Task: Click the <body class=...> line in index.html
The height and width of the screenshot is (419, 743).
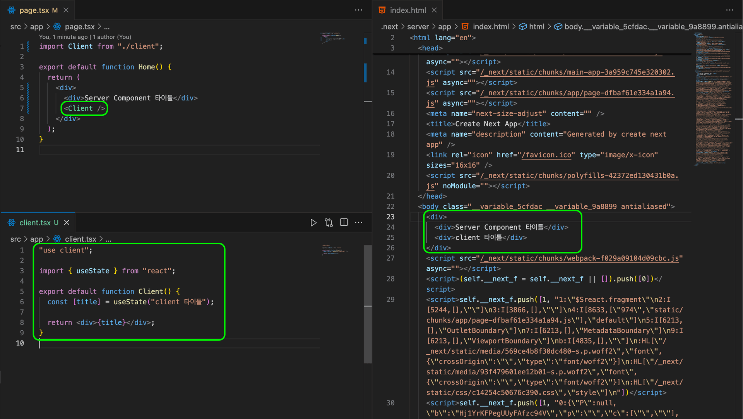Action: point(546,206)
